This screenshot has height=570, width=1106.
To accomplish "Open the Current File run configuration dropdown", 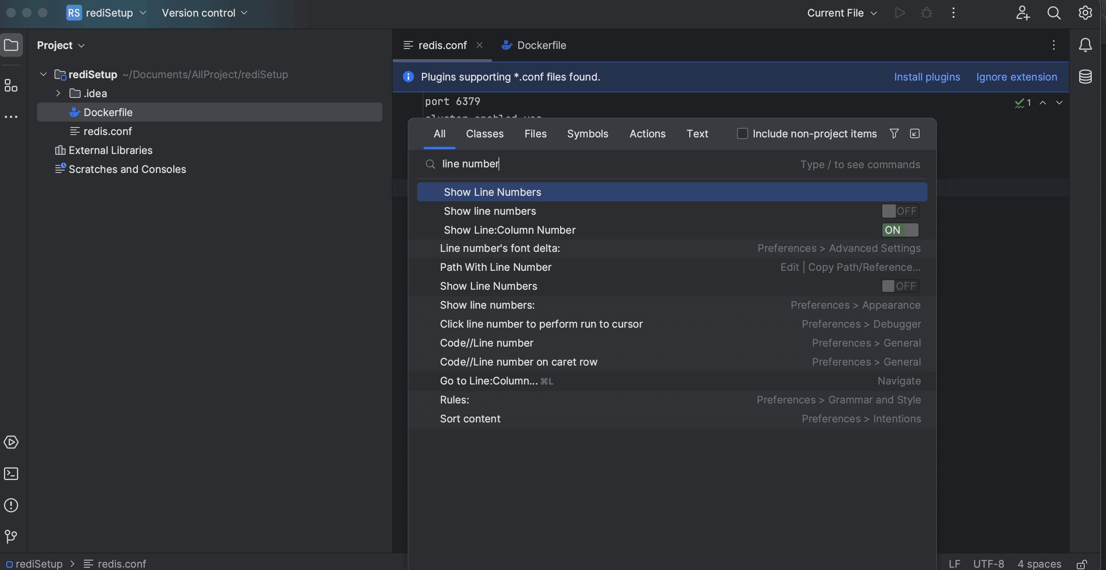I will (841, 13).
